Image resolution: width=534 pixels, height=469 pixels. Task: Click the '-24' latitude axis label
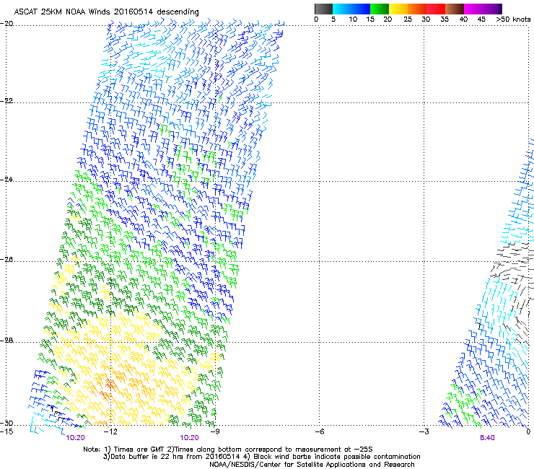[x=6, y=180]
